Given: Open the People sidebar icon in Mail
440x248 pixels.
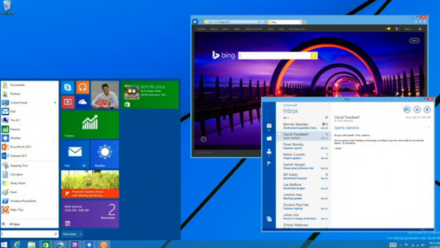Looking at the screenshot, I should [x=269, y=151].
